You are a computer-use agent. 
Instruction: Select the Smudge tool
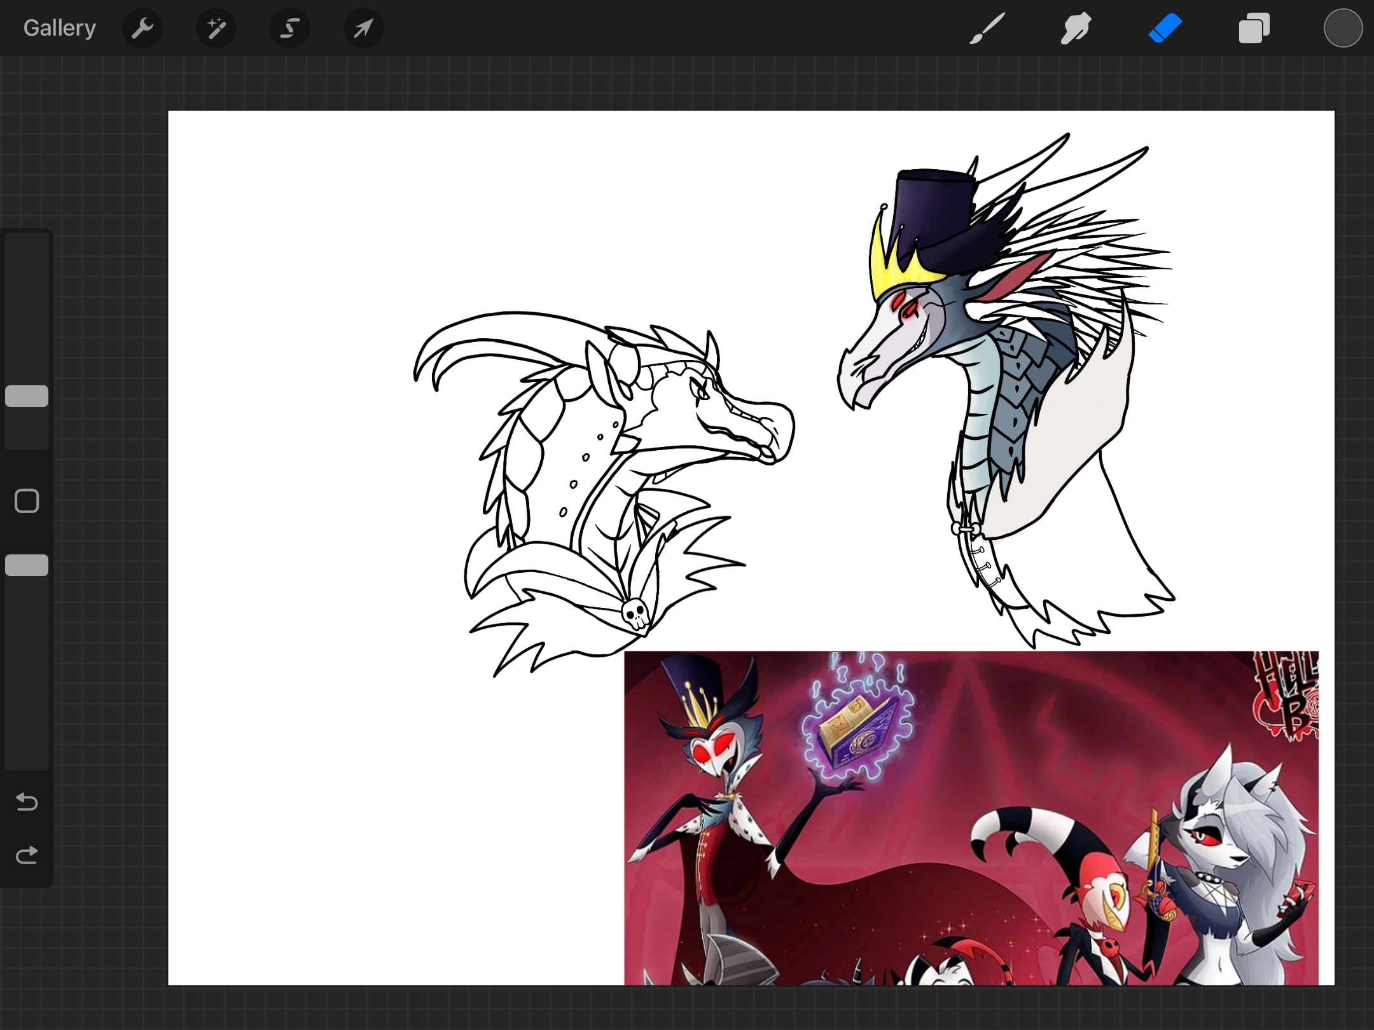(x=1076, y=27)
